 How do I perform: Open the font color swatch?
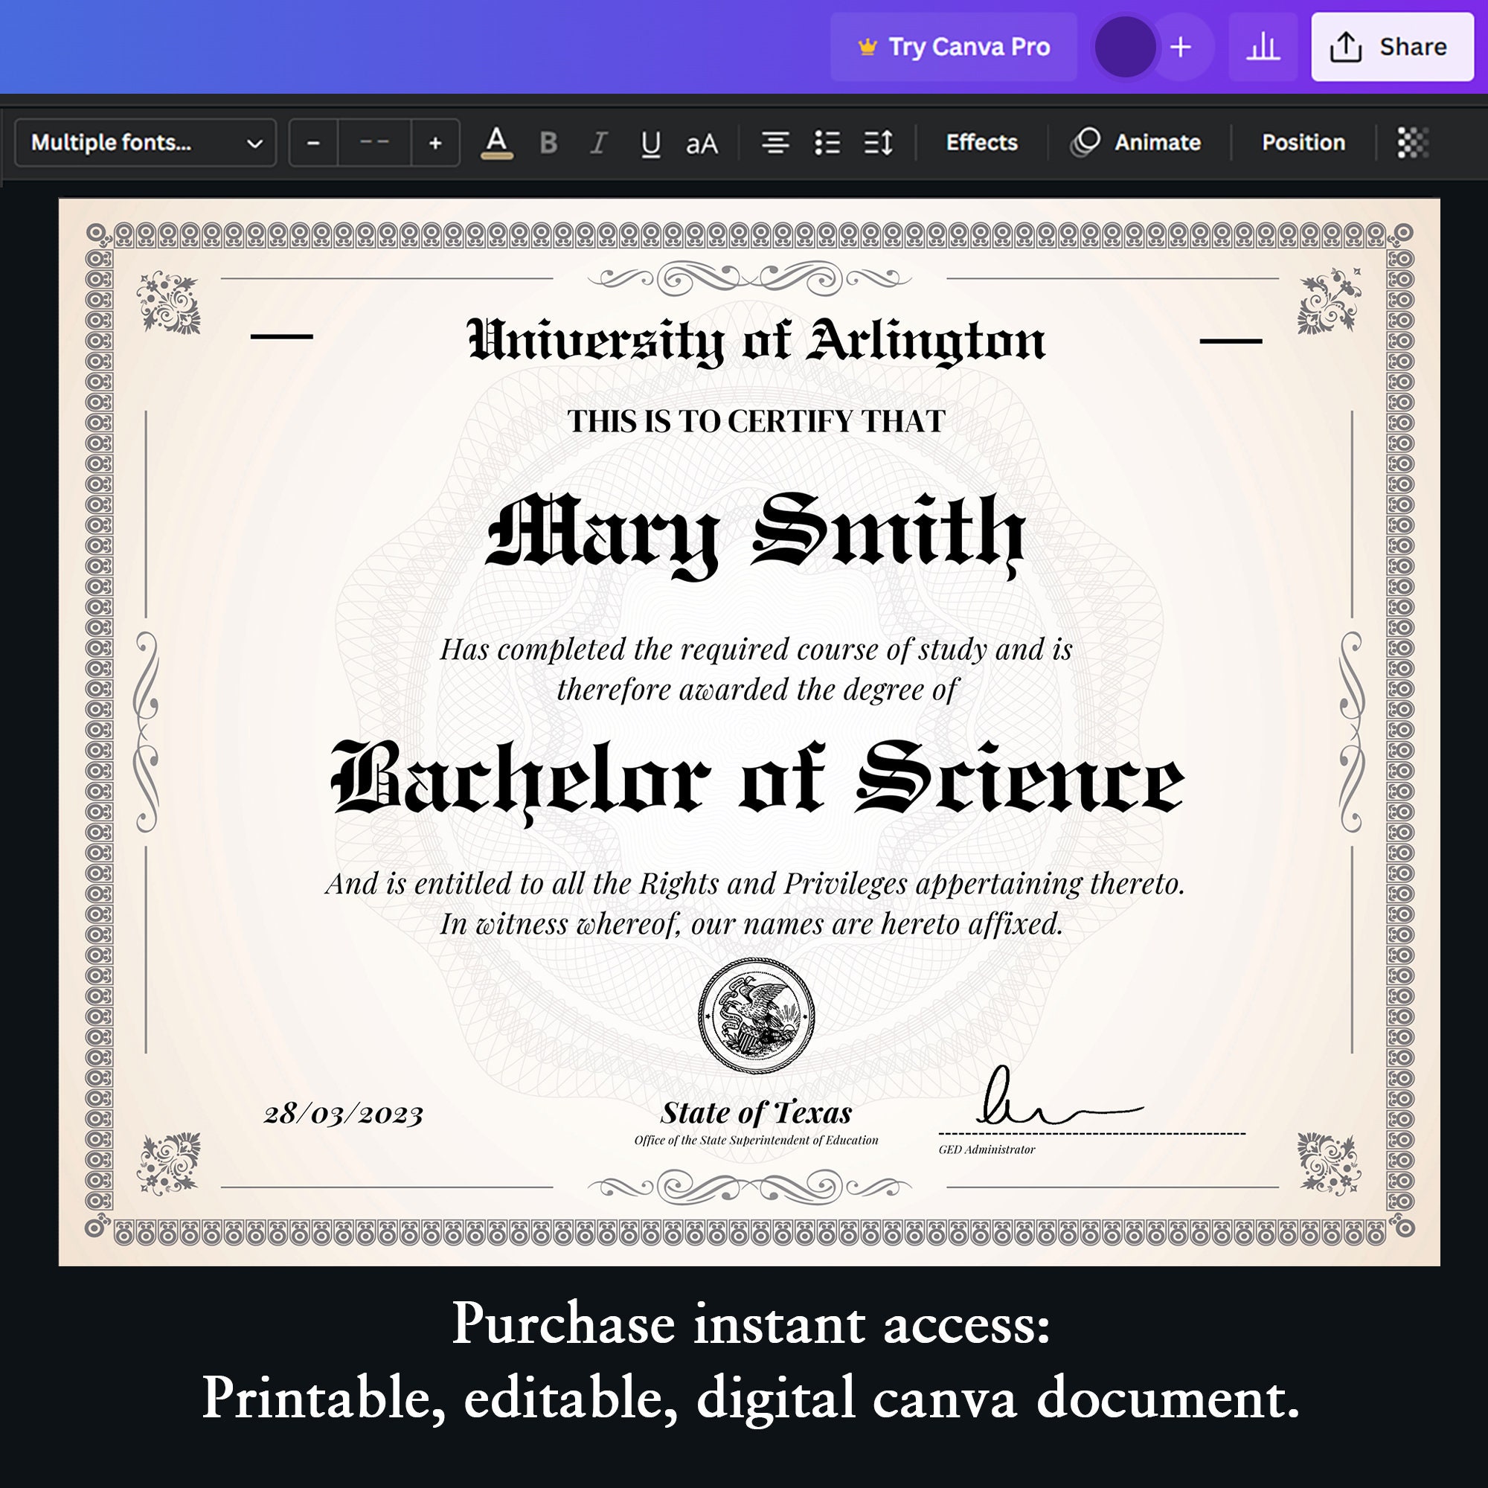click(497, 143)
